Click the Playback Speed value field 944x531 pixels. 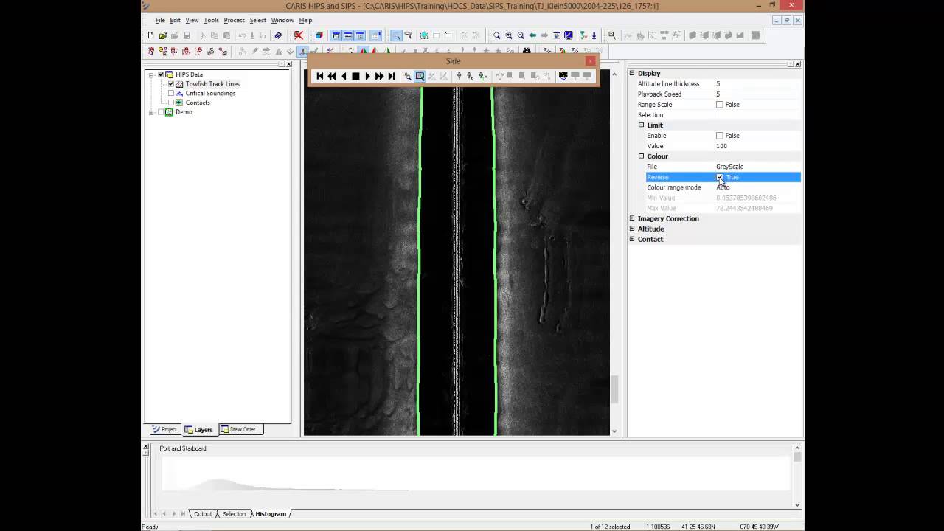tap(757, 94)
